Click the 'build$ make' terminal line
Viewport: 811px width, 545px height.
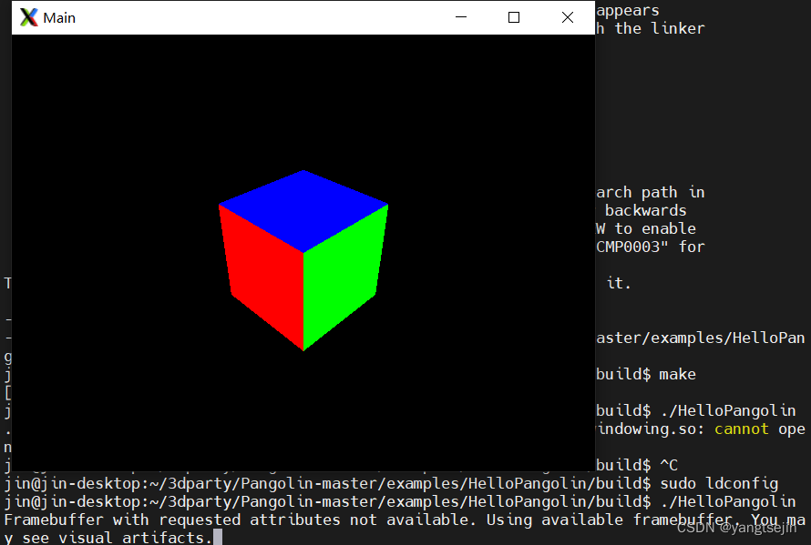pos(646,374)
